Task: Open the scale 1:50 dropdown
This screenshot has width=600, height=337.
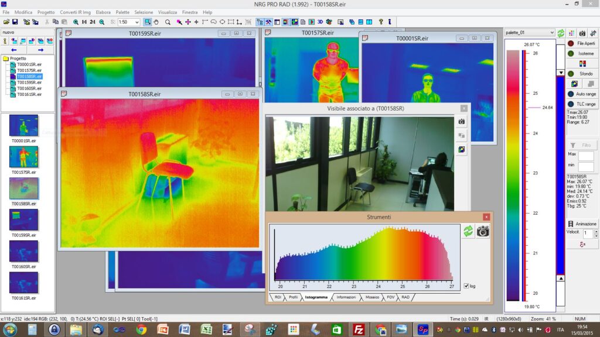Action: coord(128,22)
